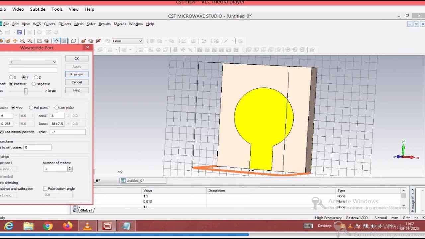The height and width of the screenshot is (239, 425).
Task: Click OK in Waveguide Port dialog
Action: click(x=77, y=58)
